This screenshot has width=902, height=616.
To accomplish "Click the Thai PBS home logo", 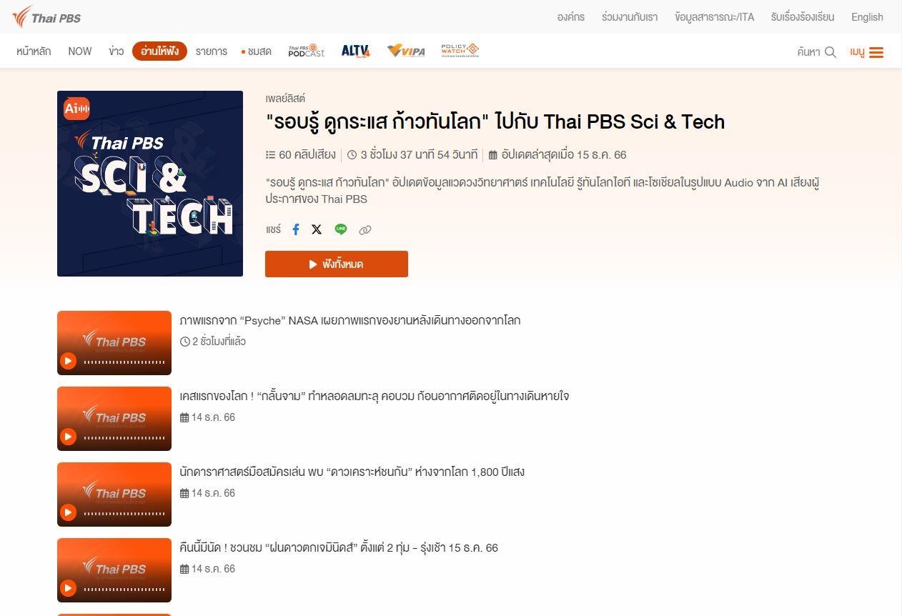I will click(x=46, y=16).
